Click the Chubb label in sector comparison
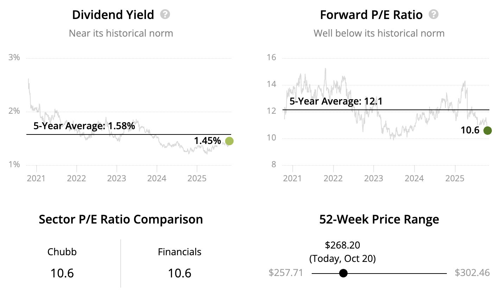This screenshot has height=295, width=501. point(62,252)
